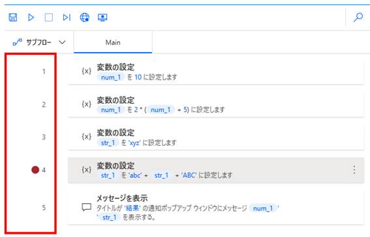370x237 pixels.
Task: Click line number 5 in the gutter
Action: pos(44,208)
